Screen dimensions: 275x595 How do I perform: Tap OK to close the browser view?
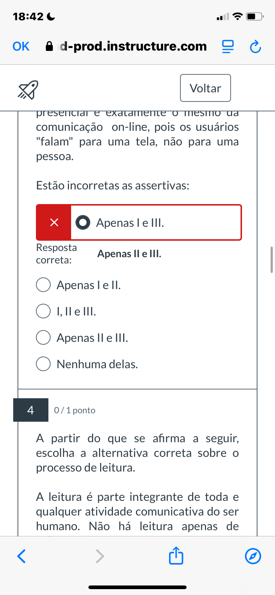coord(21,47)
